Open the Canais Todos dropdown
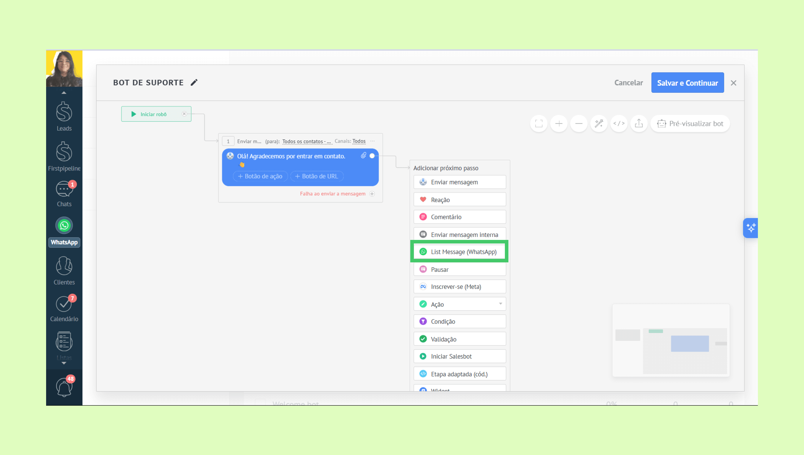The width and height of the screenshot is (804, 455). [359, 141]
